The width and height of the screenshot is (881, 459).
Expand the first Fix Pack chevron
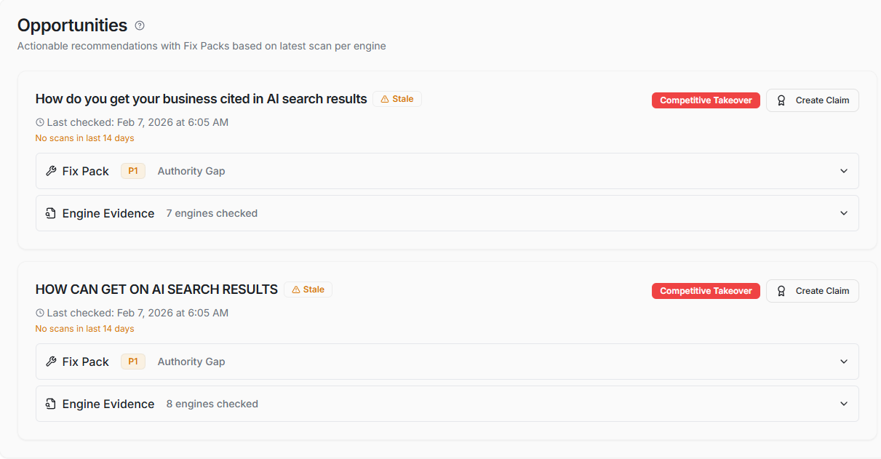tap(844, 171)
